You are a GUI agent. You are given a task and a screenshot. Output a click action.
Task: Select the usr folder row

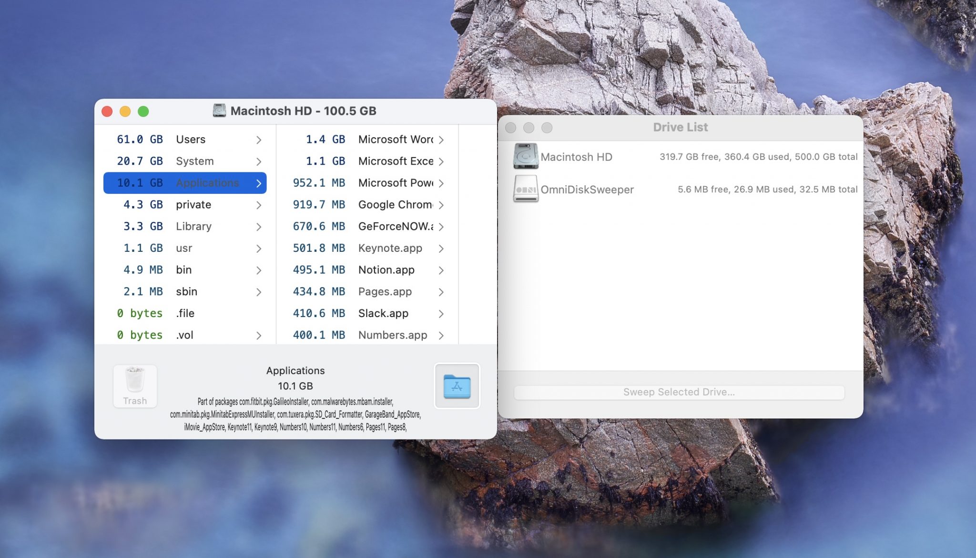coord(185,248)
